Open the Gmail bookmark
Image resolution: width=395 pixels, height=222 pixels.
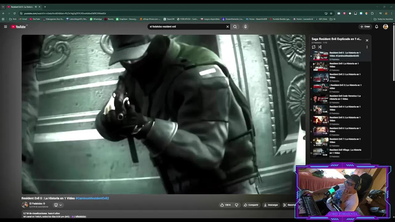(23, 19)
